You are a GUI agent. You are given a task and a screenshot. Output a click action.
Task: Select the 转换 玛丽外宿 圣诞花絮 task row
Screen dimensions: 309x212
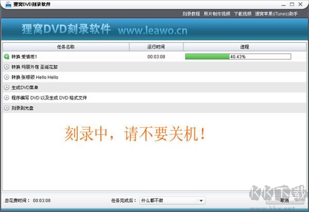pos(154,67)
